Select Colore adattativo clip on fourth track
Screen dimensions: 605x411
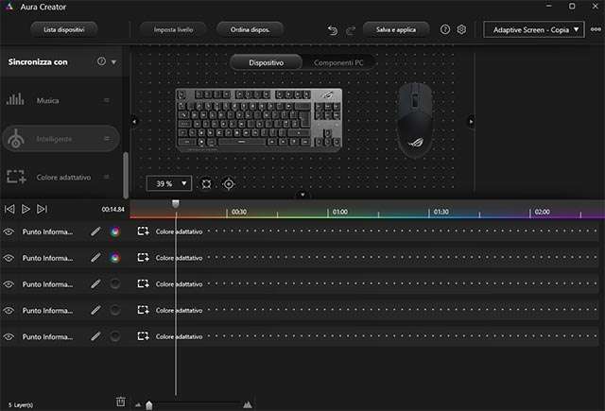pos(179,310)
